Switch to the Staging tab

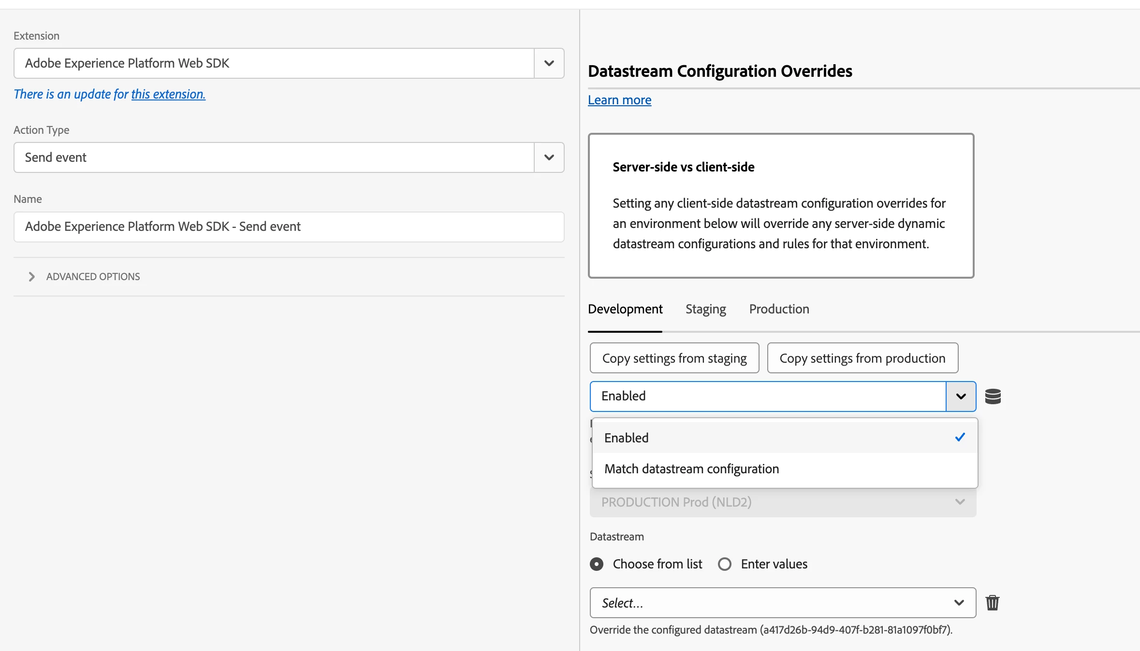coord(705,309)
